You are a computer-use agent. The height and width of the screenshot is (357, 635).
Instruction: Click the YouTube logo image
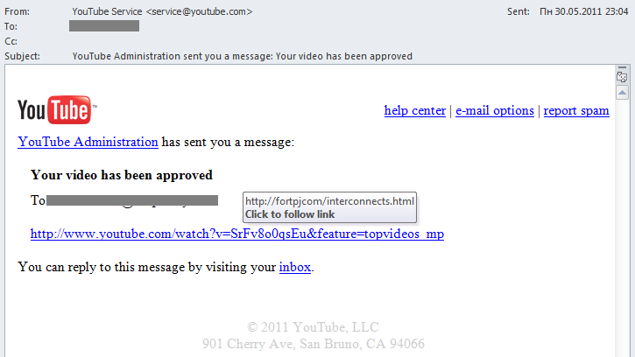57,109
